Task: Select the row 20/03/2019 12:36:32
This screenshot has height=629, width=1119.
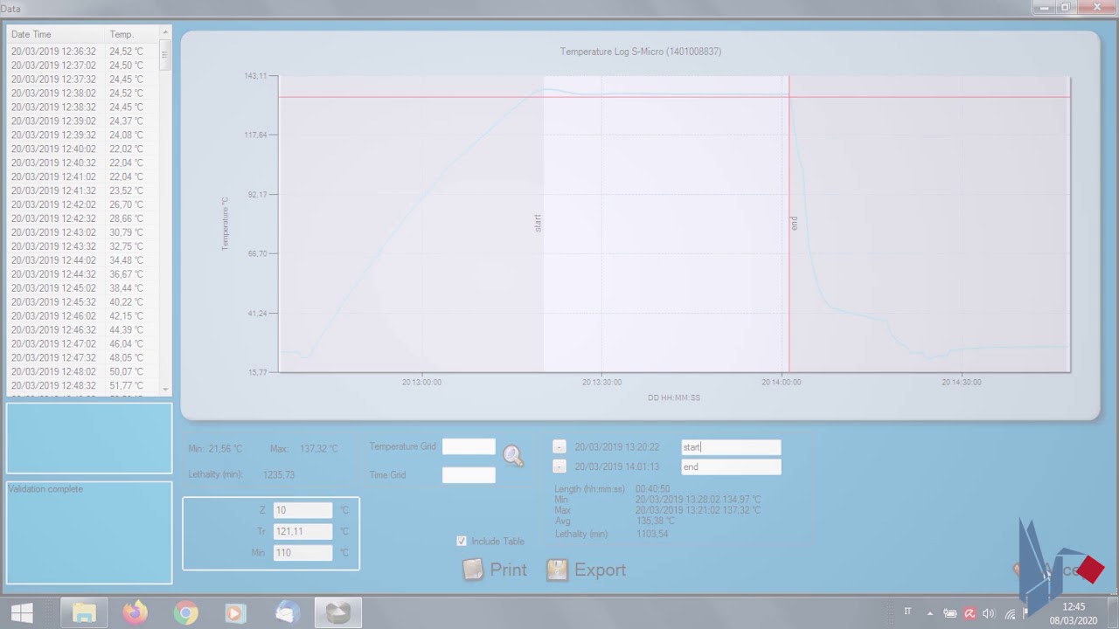Action: click(x=83, y=52)
